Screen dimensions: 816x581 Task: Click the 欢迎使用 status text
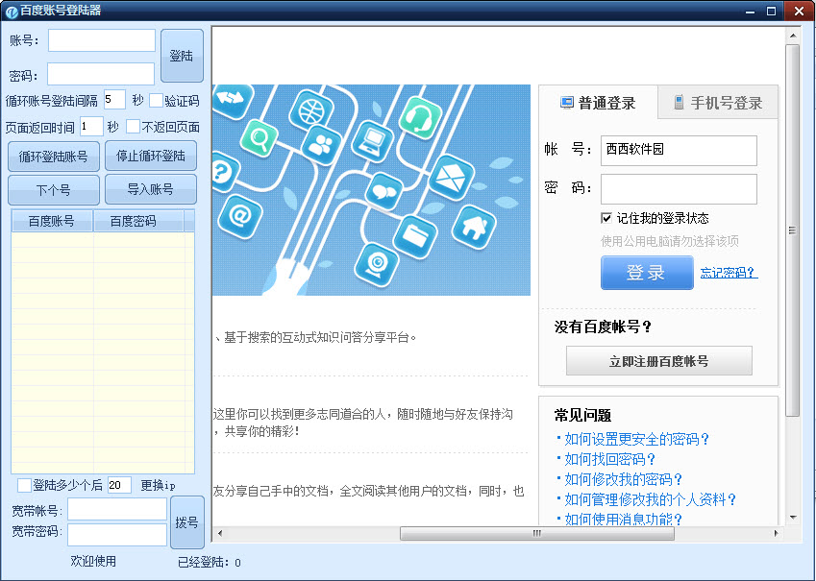(x=93, y=561)
